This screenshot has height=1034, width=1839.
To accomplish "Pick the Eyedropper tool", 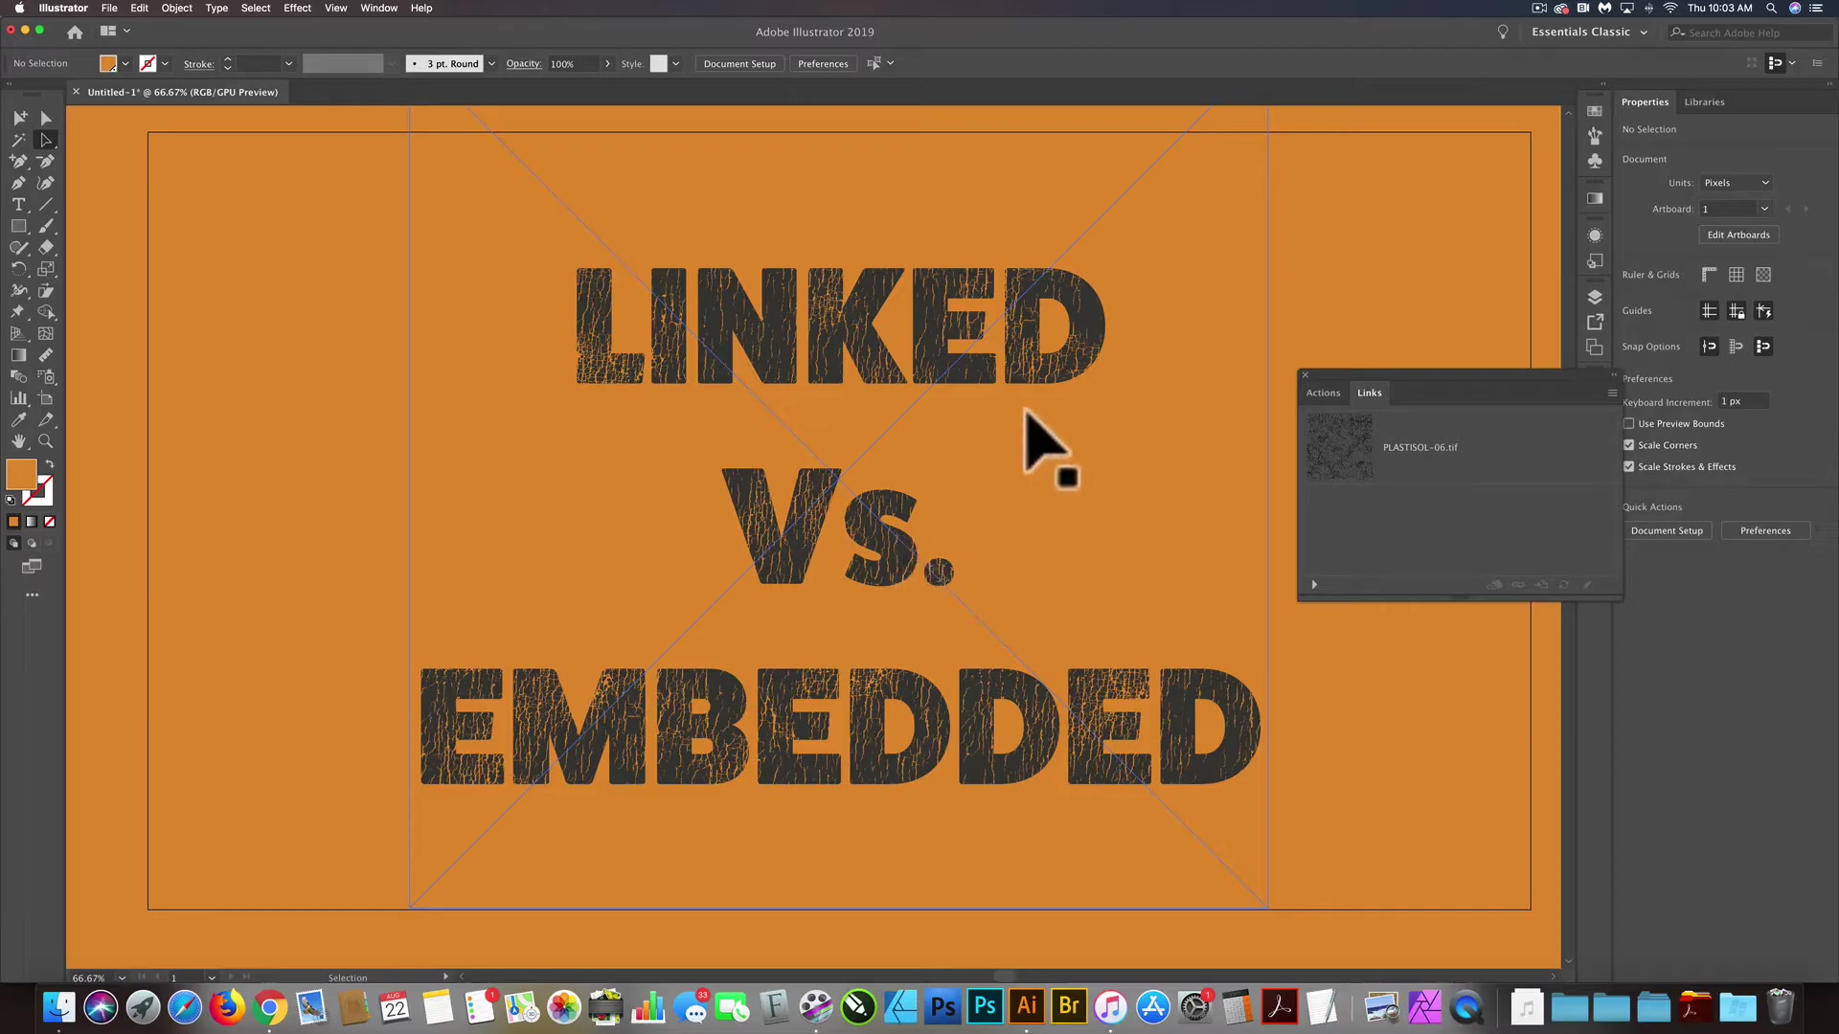I will [x=19, y=419].
